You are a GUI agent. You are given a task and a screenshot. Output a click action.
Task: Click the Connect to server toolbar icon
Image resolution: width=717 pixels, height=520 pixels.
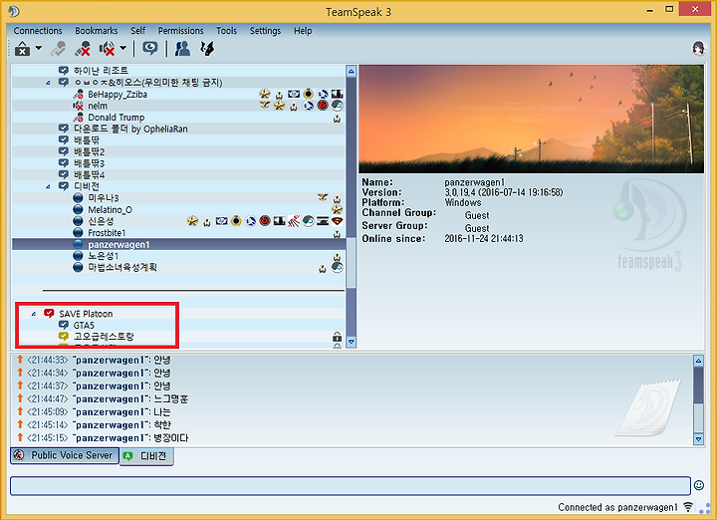pos(22,49)
